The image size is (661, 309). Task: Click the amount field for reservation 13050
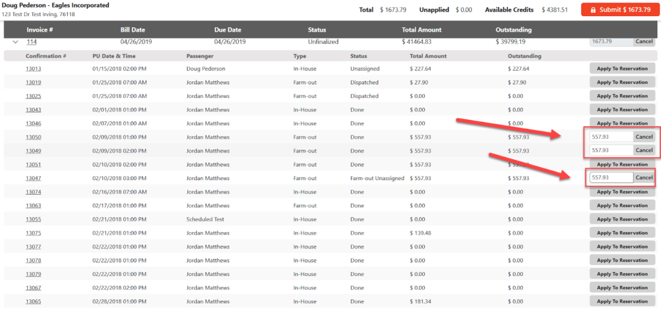click(610, 137)
